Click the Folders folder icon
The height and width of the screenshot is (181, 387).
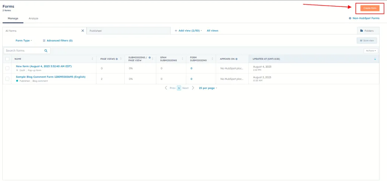coord(362,31)
